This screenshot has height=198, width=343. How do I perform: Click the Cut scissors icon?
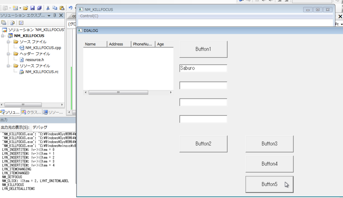tap(48, 8)
